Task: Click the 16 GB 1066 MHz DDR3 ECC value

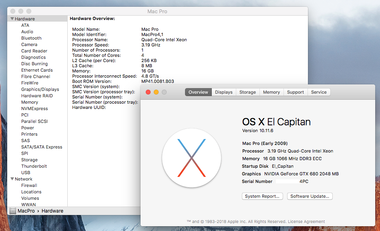Action: [292, 159]
